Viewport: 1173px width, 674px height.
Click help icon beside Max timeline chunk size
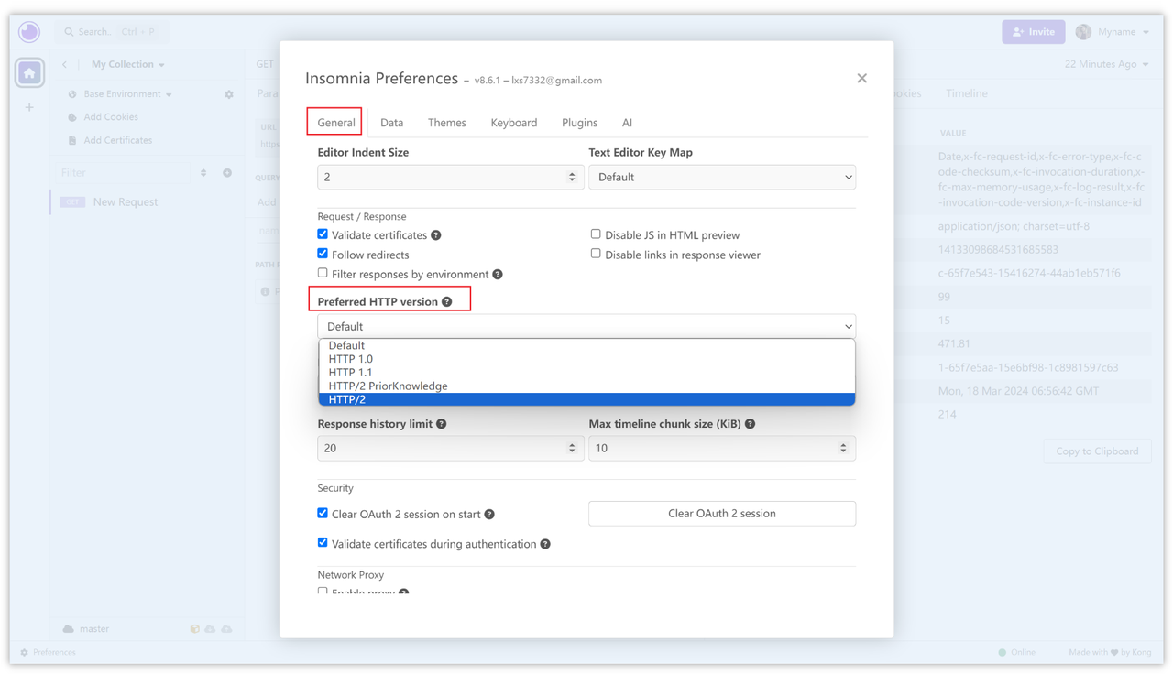pos(751,424)
